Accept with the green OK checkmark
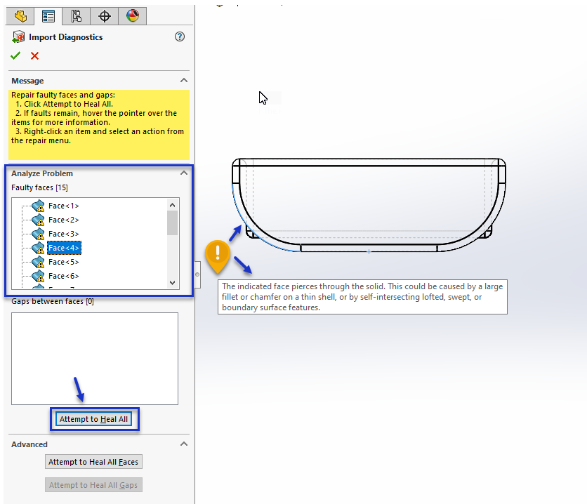Screen dimensions: 587x504 (x=15, y=56)
